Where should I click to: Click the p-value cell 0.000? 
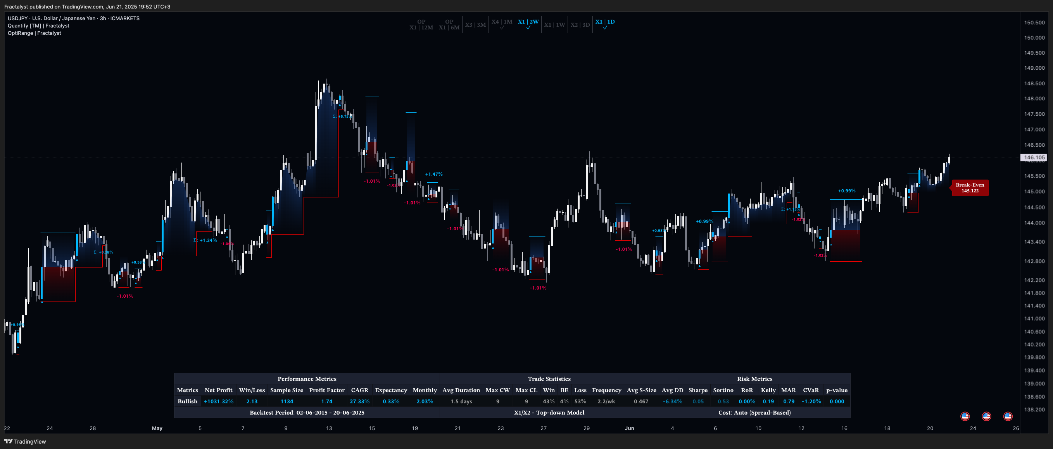[x=837, y=401]
